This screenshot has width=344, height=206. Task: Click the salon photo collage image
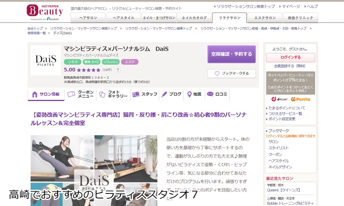[94, 170]
